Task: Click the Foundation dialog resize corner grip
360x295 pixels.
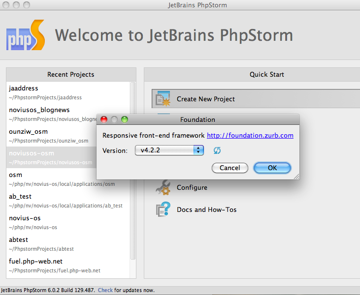Action: click(x=296, y=177)
